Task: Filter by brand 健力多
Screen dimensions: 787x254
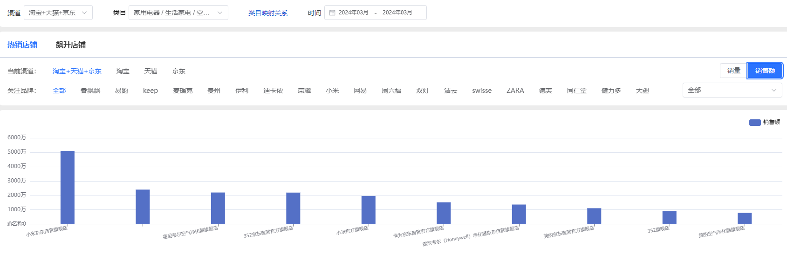Action: [x=611, y=91]
